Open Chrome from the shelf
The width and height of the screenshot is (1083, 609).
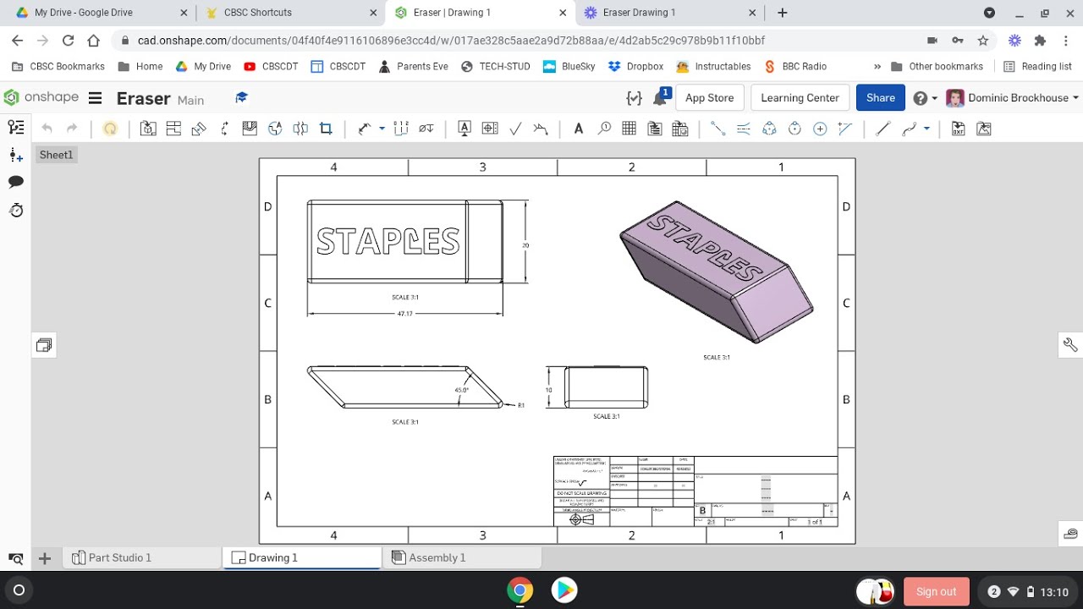[520, 590]
